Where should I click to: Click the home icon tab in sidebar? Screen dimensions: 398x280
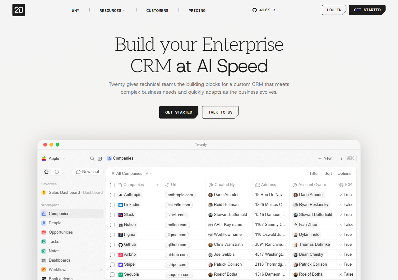[46, 172]
